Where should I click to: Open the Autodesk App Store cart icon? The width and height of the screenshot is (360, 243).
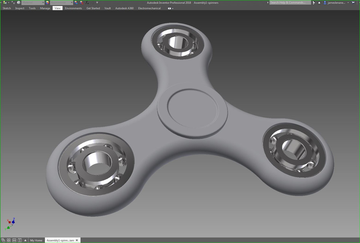(353, 3)
